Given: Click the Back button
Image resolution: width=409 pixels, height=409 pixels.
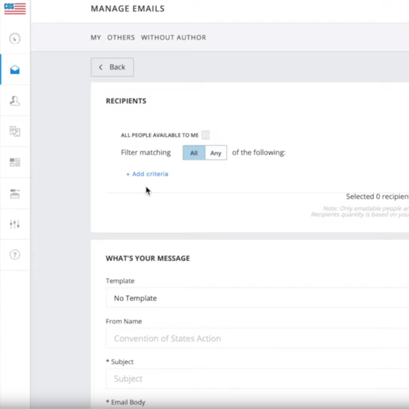Looking at the screenshot, I should pos(112,67).
